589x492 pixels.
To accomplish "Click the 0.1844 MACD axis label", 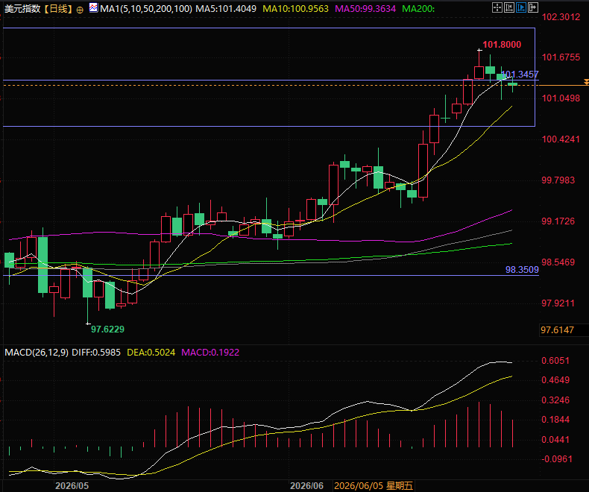I will coord(555,420).
